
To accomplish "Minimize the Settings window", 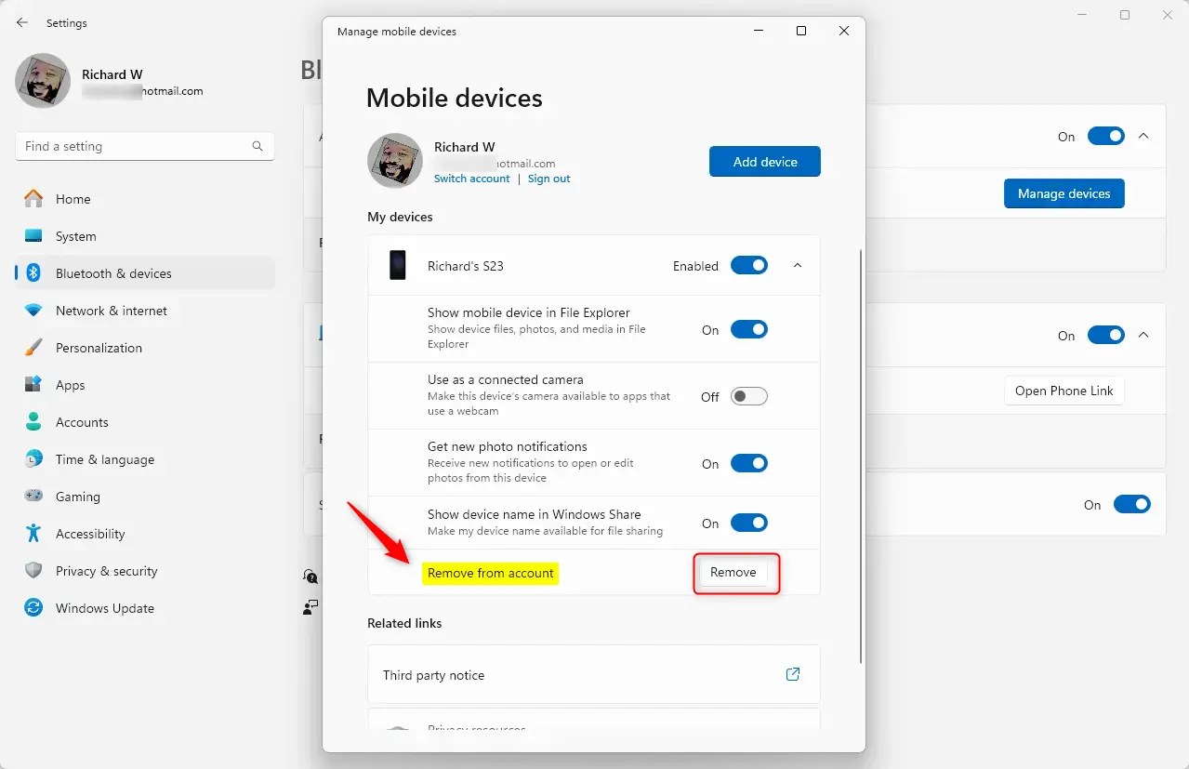I will click(1082, 15).
